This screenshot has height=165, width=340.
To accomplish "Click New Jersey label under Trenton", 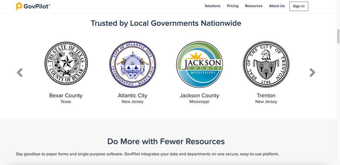I will click(x=266, y=101).
